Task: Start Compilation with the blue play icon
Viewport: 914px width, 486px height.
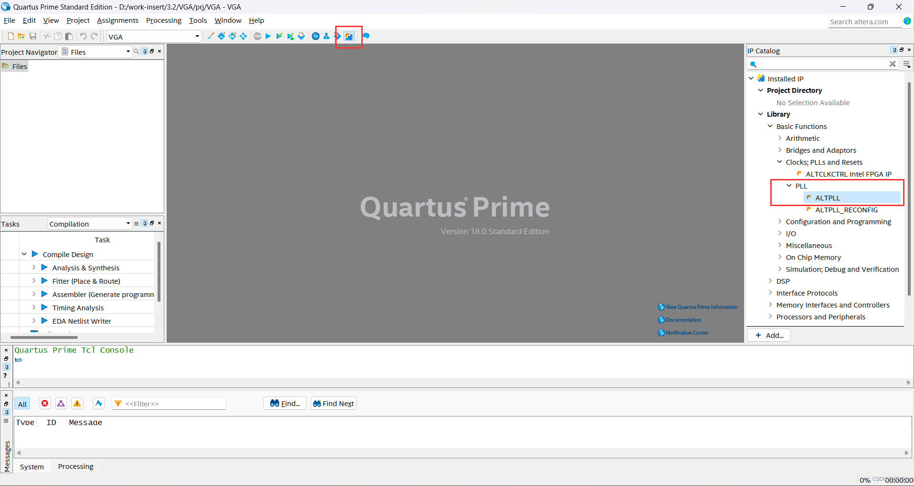Action: [268, 36]
